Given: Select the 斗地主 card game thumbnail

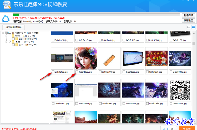Looking at the screenshot, I should pos(156,58).
